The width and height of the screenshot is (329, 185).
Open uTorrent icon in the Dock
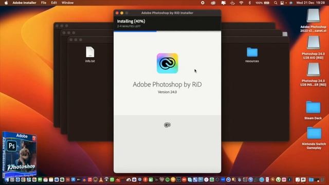coord(278,180)
